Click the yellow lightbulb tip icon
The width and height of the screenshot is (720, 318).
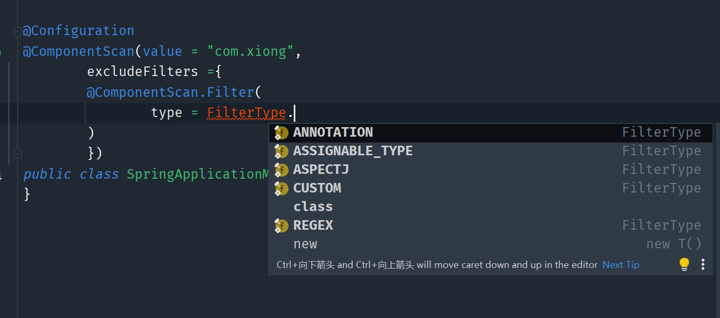click(684, 264)
